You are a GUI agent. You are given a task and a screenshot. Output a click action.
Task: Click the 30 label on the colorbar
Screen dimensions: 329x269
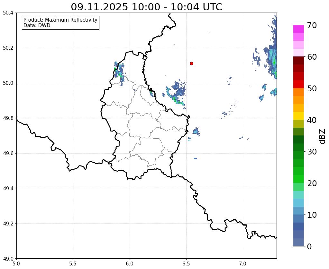pos(311,152)
